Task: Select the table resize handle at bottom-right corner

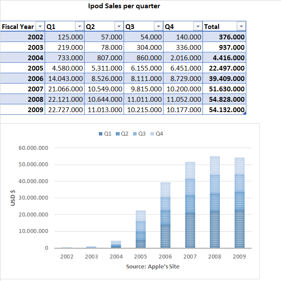Action: pos(245,113)
